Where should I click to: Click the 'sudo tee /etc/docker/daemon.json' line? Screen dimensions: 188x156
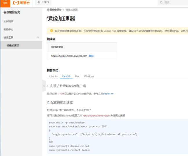pyautogui.click(x=78, y=126)
